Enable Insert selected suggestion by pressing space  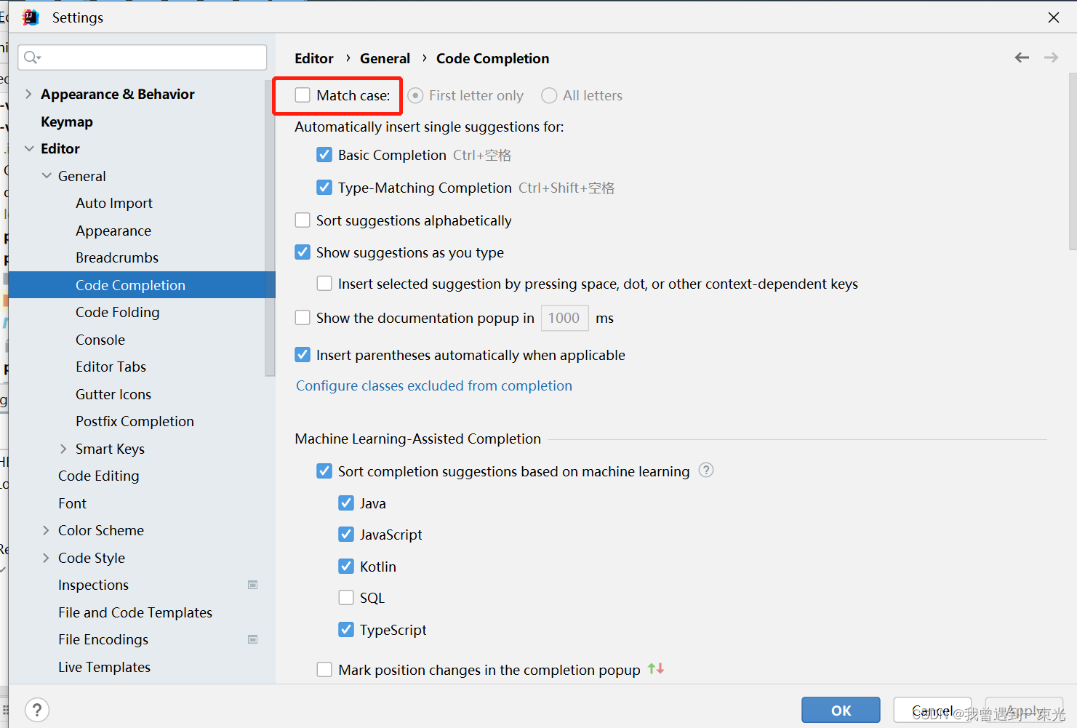tap(324, 284)
